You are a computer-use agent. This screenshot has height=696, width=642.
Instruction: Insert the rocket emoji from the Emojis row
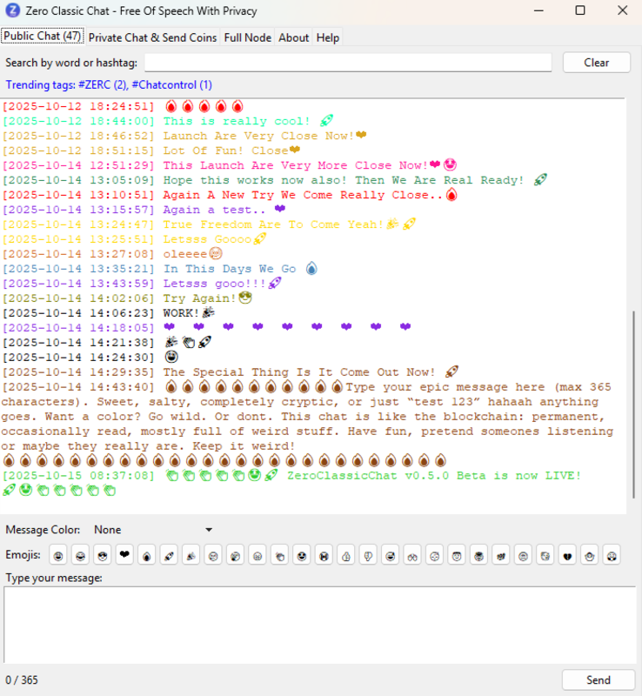tap(169, 555)
